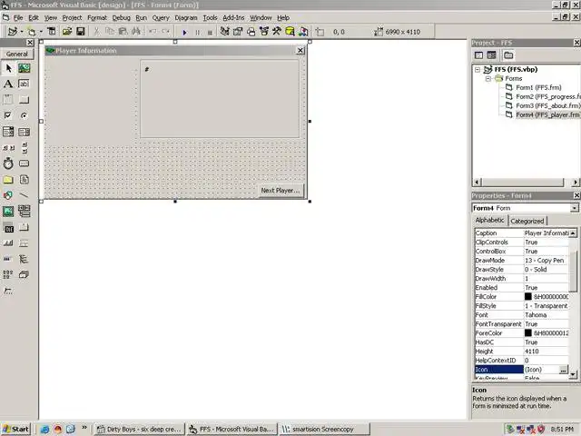
Task: Select the Data control tool
Action: click(25, 212)
